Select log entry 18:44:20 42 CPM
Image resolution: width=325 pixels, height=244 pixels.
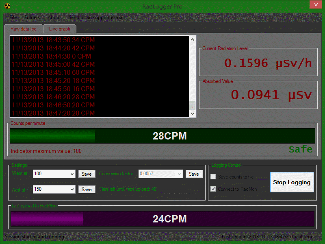coord(53,48)
